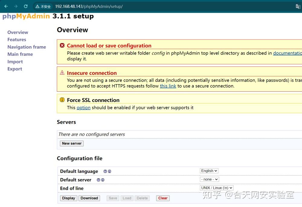Click the info icon beside Default language

pyautogui.click(x=109, y=171)
